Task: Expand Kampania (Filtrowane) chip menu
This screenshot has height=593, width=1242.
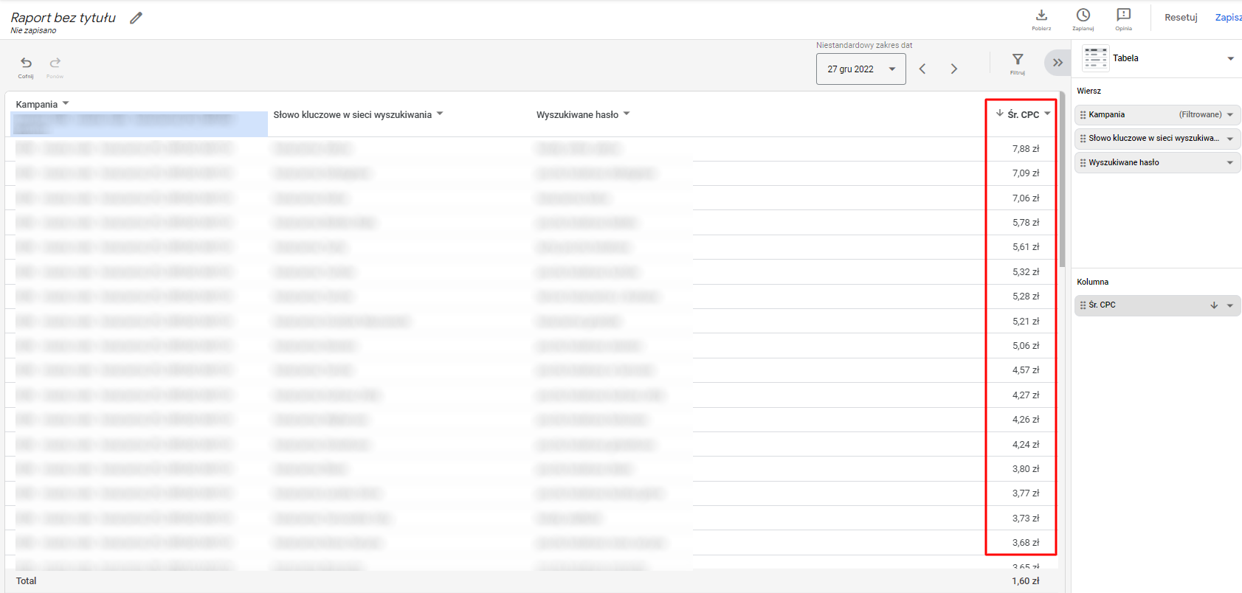Action: click(1230, 115)
